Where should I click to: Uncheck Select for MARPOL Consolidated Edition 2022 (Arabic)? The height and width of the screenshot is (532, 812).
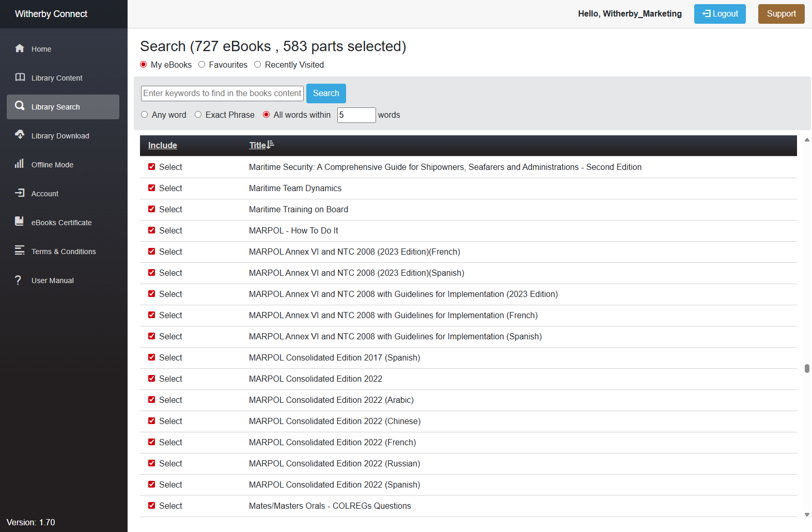coord(152,400)
